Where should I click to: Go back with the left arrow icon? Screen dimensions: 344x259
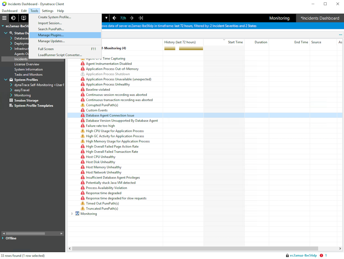[x=114, y=18]
